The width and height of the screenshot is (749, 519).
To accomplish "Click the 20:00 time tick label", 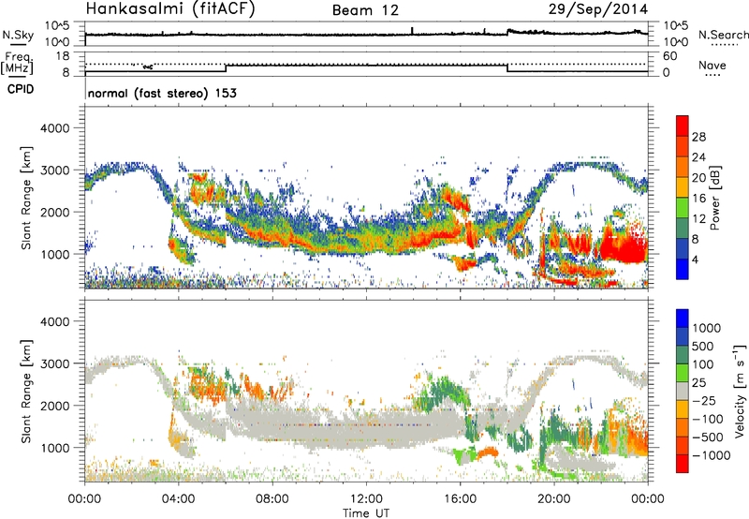I will pyautogui.click(x=554, y=499).
